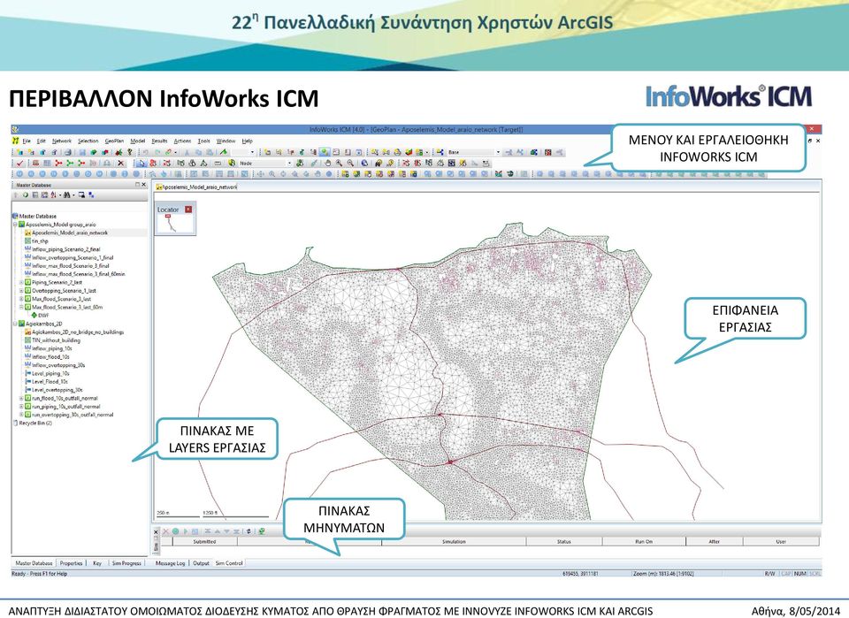Click the red checkmark validate icon in the toolbar
The height and width of the screenshot is (618, 849).
click(20, 163)
